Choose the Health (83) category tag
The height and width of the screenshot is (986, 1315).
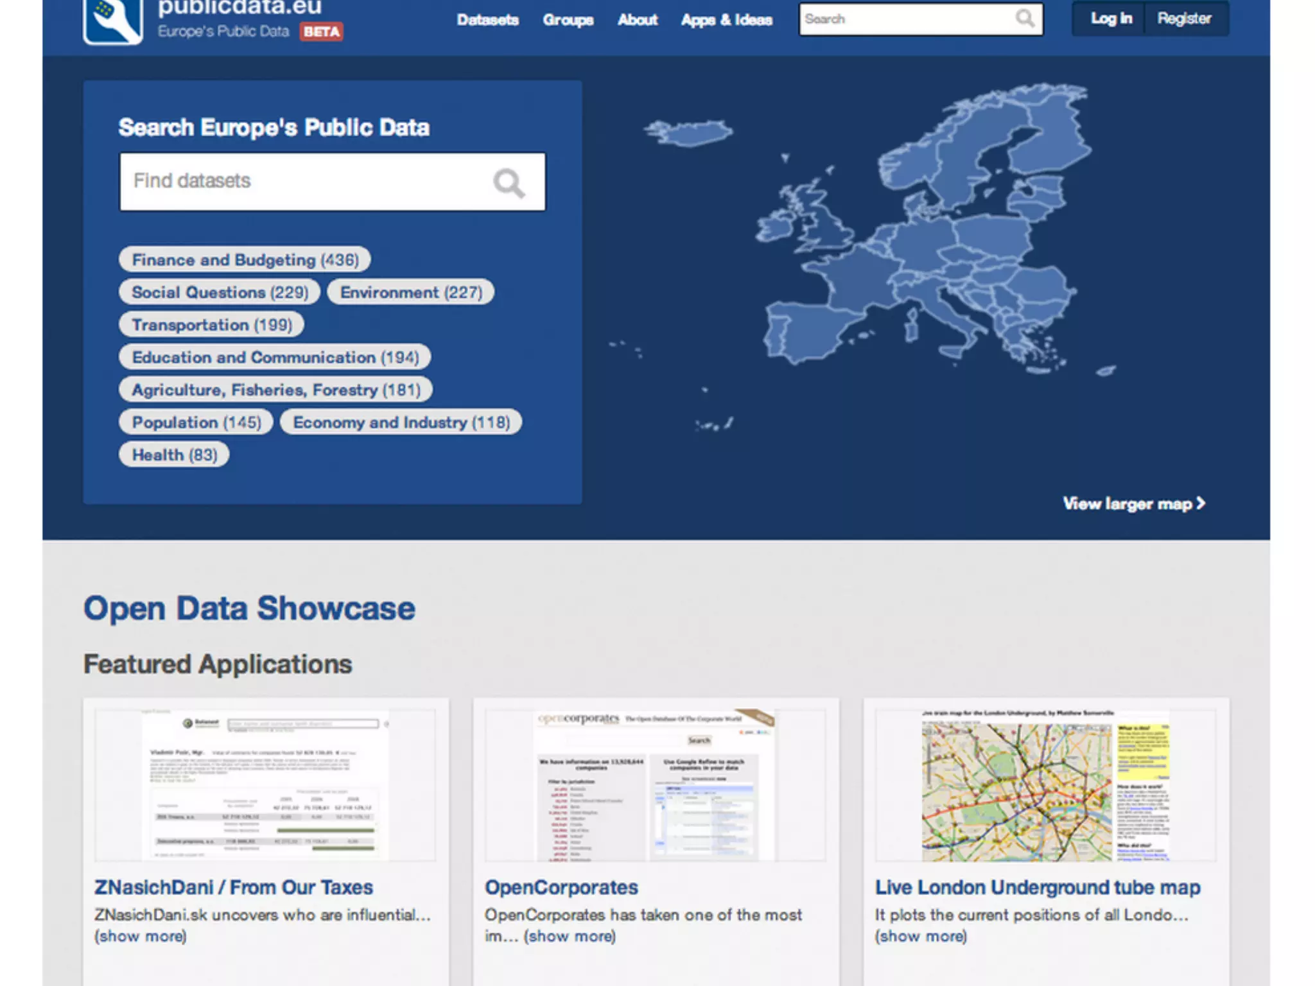(x=174, y=455)
